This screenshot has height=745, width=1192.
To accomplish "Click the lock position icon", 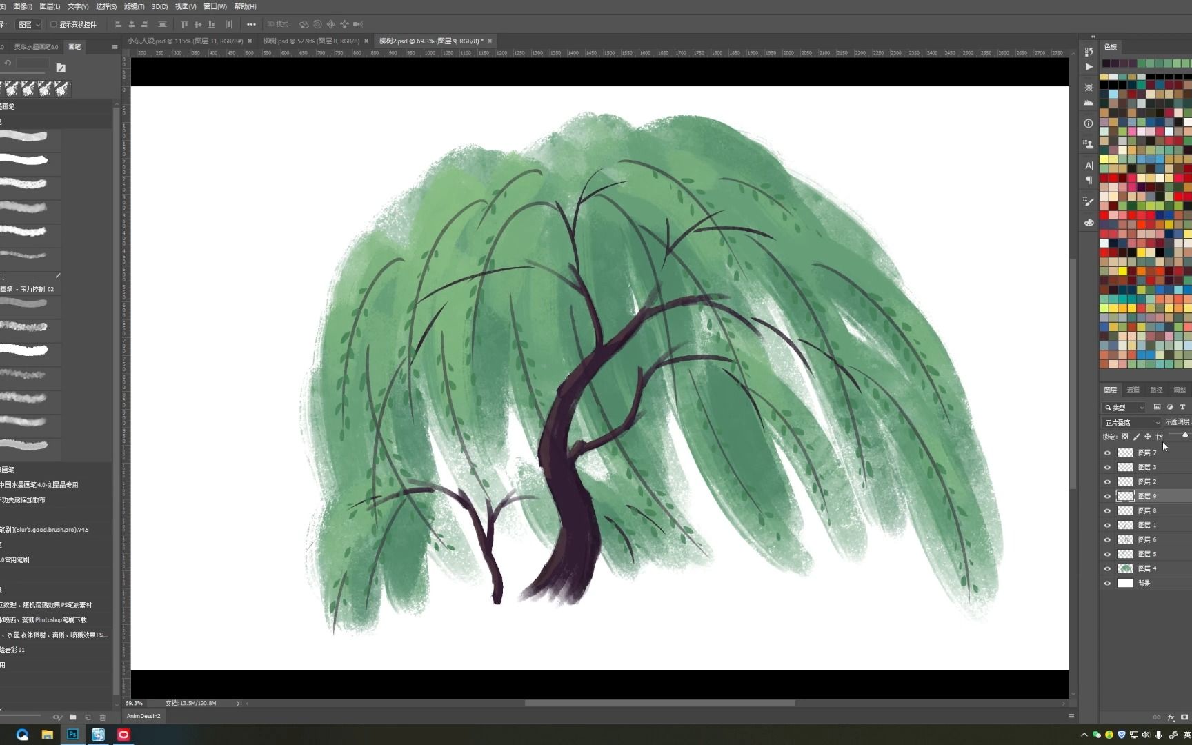I will [x=1148, y=437].
